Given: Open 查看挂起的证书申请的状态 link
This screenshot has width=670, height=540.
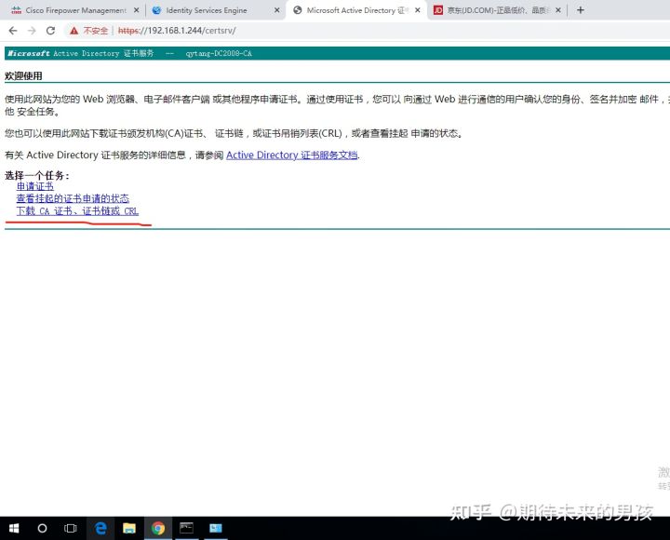Looking at the screenshot, I should click(x=73, y=198).
